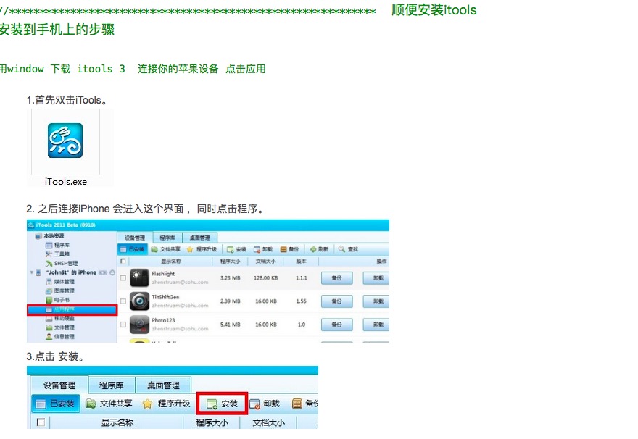The image size is (638, 439).
Task: Click 卸载 uninstall in enlarged step 3 toolbar
Action: 265,404
